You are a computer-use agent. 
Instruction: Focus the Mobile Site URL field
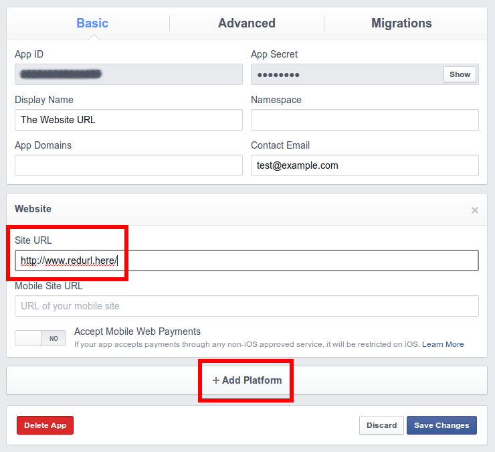[x=246, y=306]
